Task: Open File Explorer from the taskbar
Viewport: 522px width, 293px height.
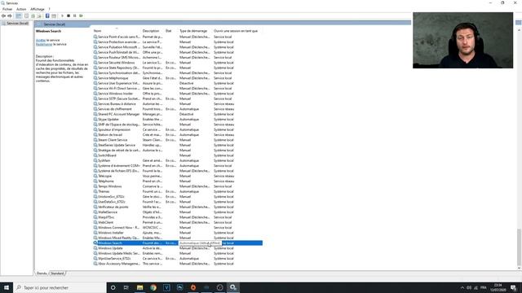Action: pos(139,287)
